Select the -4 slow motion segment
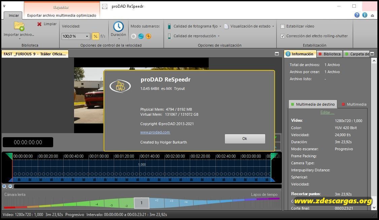379x220 pixels. [97, 204]
